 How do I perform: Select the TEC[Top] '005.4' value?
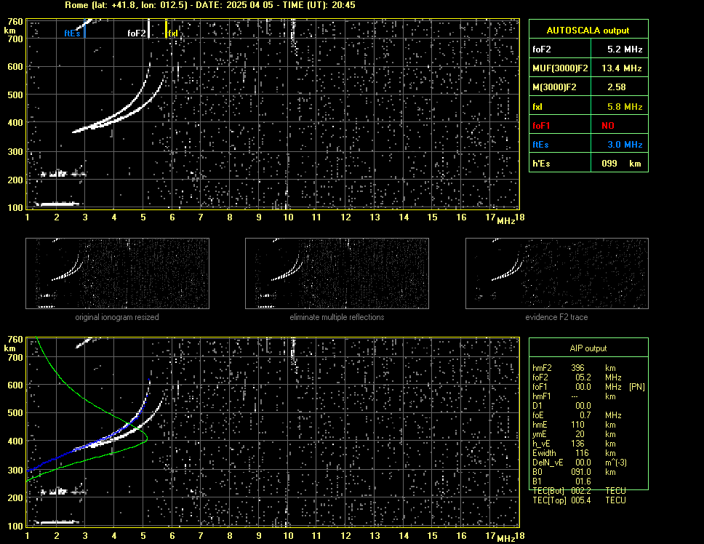tap(581, 500)
